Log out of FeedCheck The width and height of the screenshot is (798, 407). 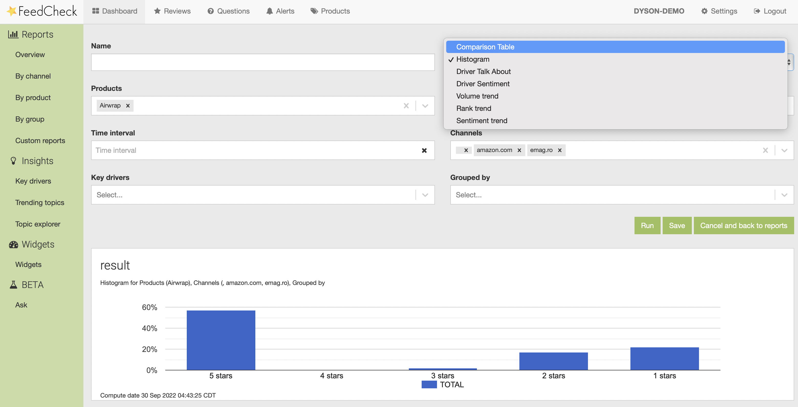tap(770, 11)
